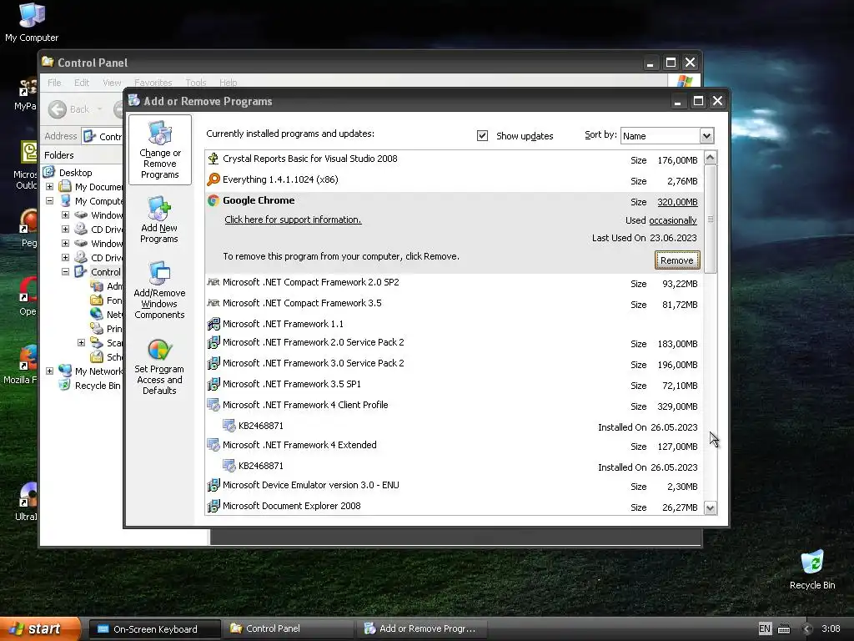Click the taskbar clock showing 3:08
The width and height of the screenshot is (854, 641).
point(831,628)
